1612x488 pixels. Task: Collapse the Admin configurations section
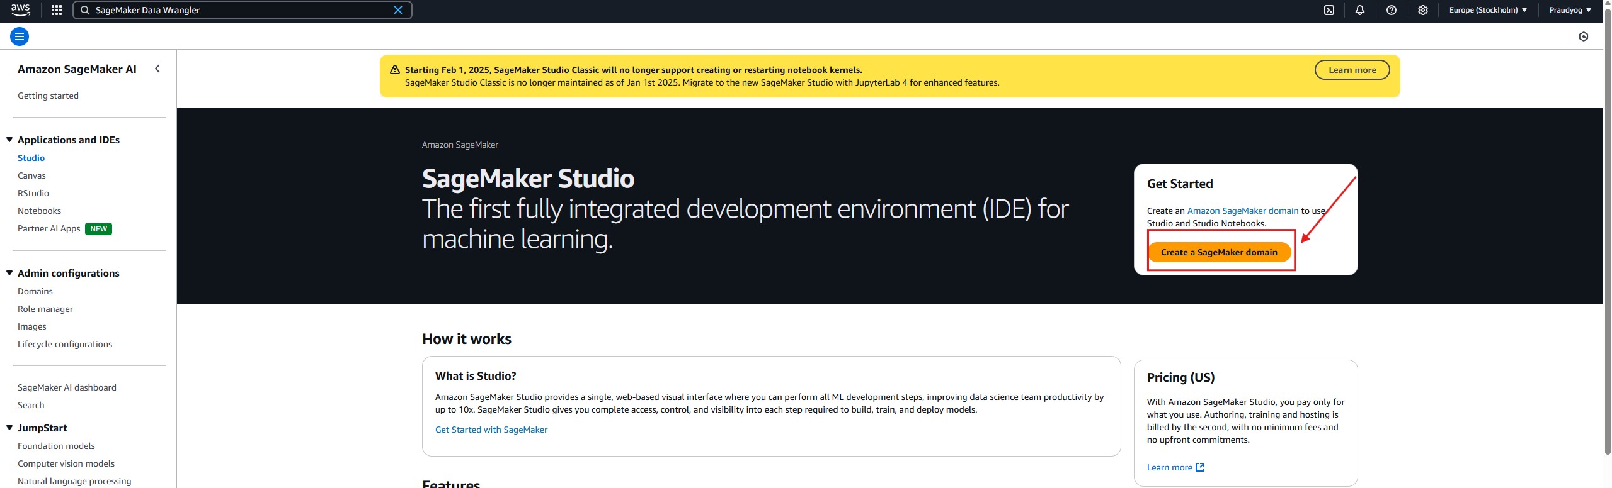point(9,273)
